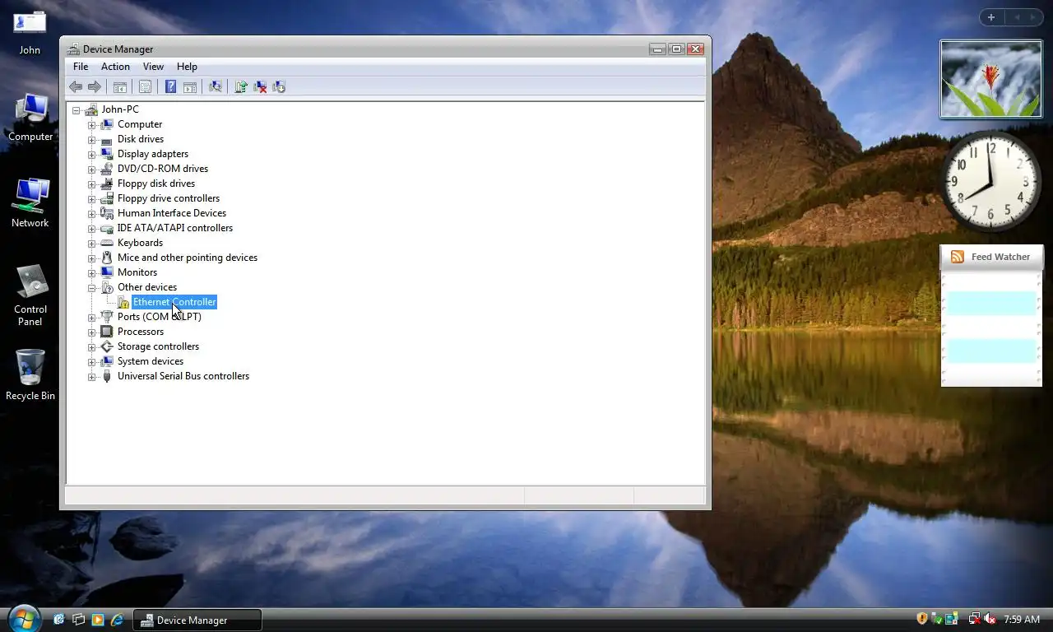Expand the Disk drives category

[92, 139]
